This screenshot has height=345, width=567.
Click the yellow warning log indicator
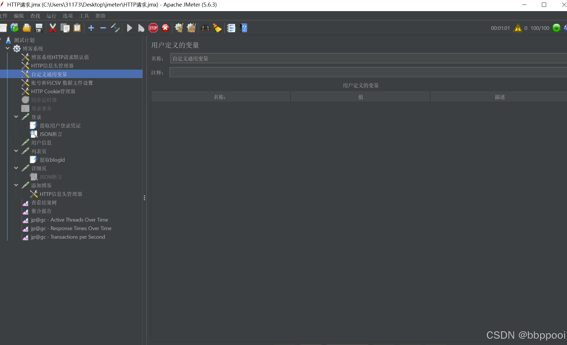click(518, 28)
